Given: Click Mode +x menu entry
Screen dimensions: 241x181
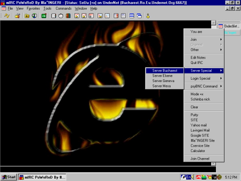Looking at the screenshot, I should point(204,94).
